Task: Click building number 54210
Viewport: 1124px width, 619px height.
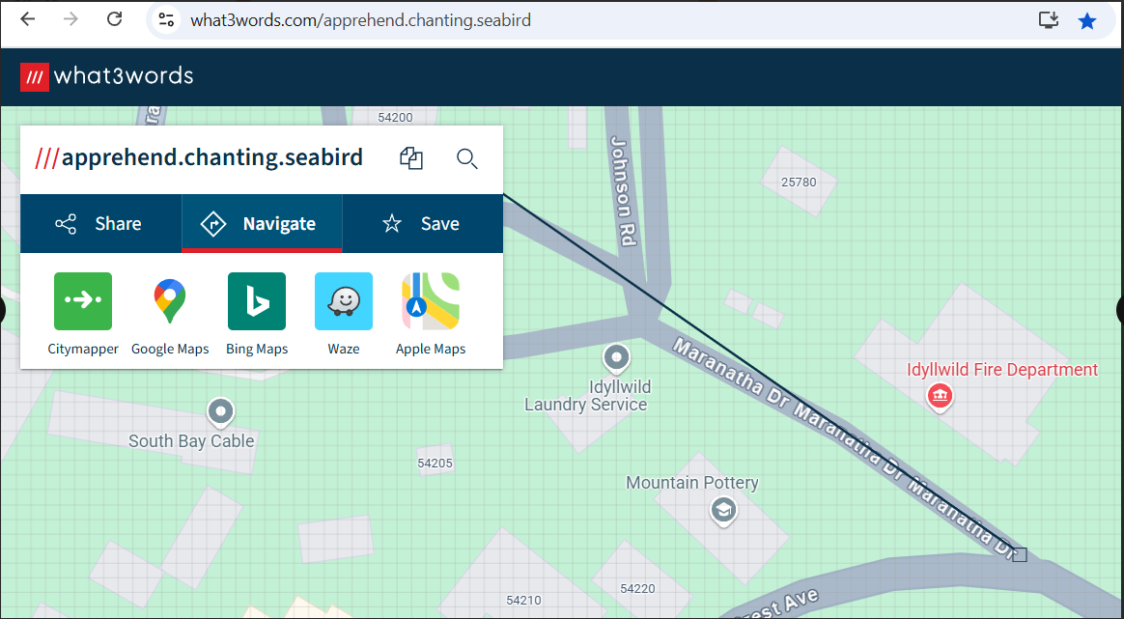Action: pyautogui.click(x=523, y=601)
